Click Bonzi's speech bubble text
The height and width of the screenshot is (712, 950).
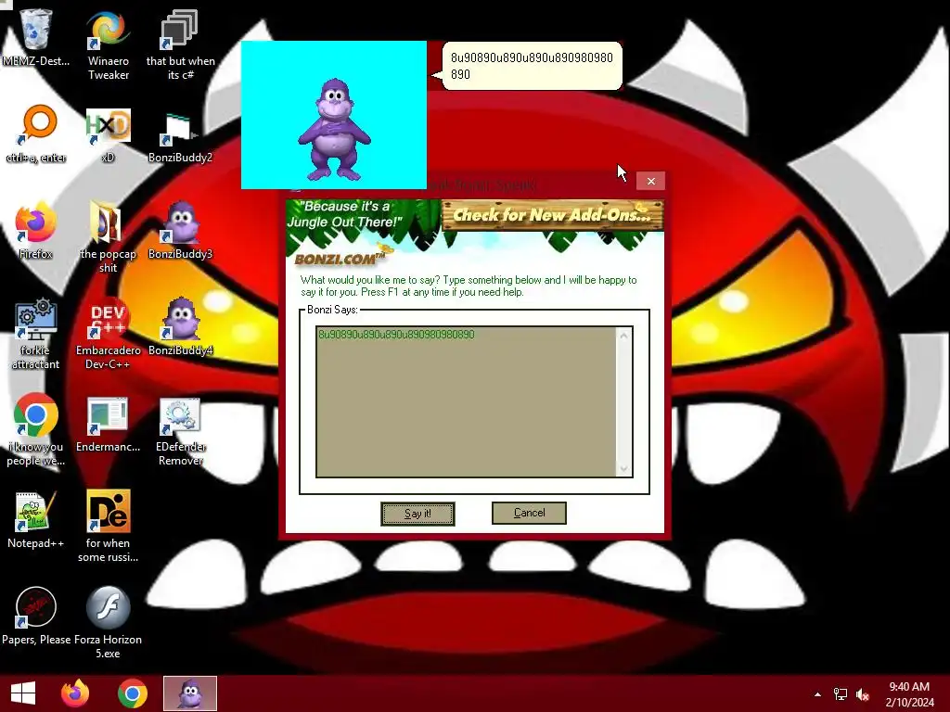[x=532, y=66]
